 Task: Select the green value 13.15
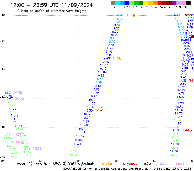click(173, 155)
